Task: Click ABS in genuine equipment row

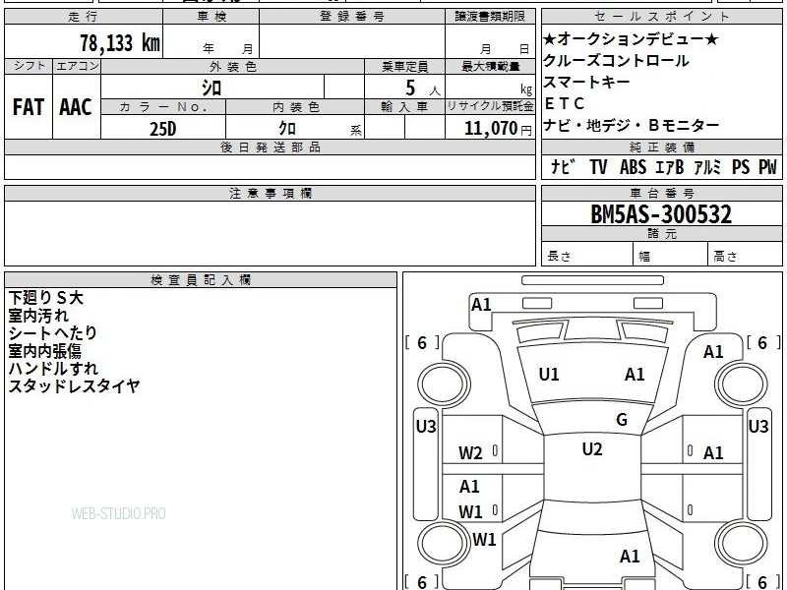Action: (x=633, y=167)
